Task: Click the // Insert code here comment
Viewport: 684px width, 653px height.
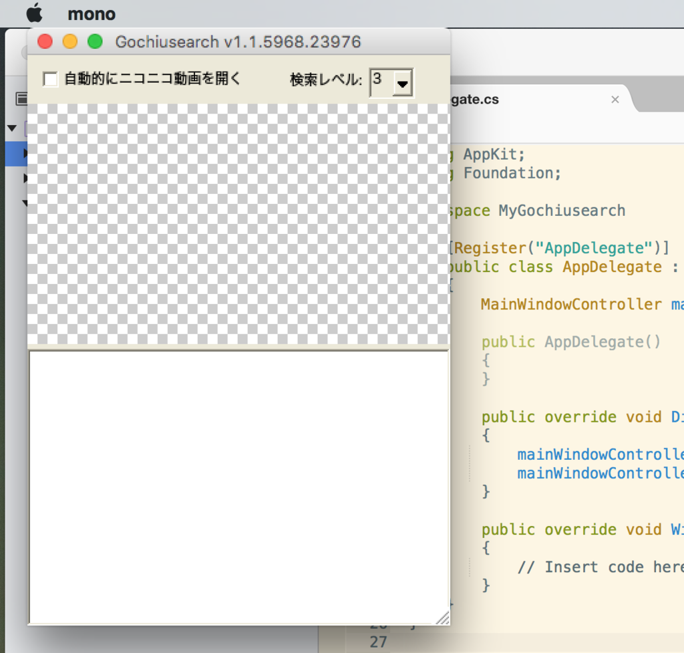Action: coord(601,567)
